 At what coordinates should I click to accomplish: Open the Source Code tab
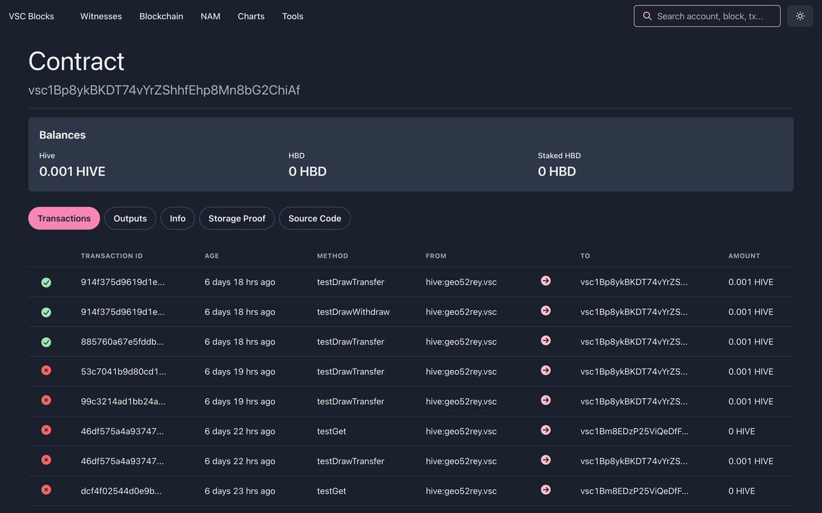coord(315,219)
